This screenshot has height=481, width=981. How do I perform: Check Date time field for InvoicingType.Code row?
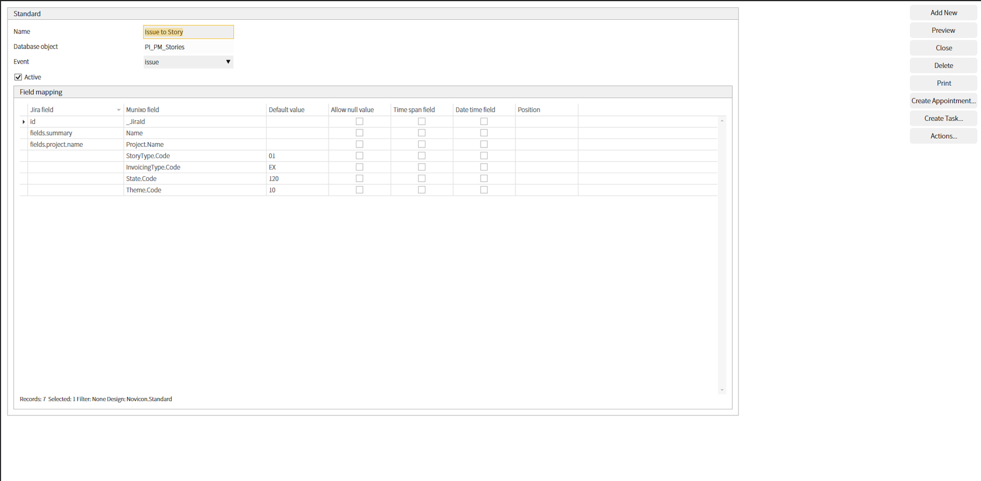tap(484, 167)
